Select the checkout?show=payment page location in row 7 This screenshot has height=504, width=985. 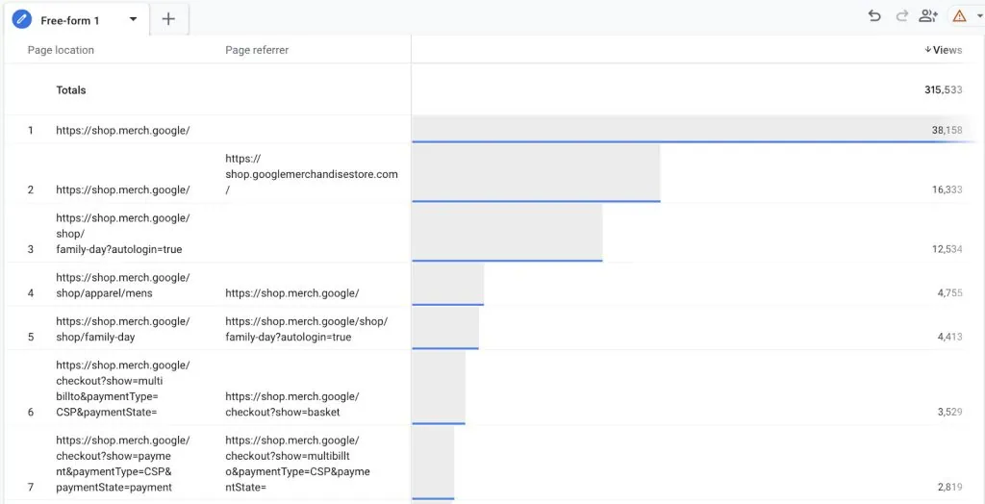pyautogui.click(x=123, y=464)
